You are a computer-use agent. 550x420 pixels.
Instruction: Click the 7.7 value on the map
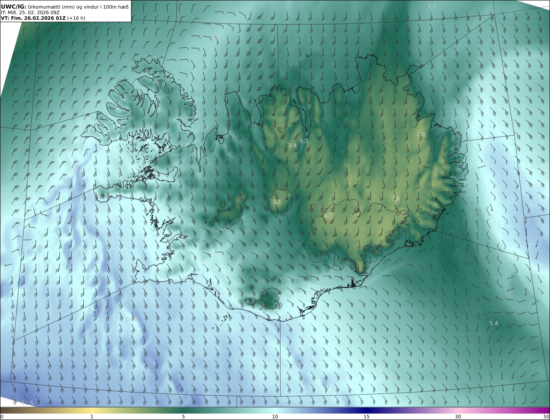pyautogui.click(x=432, y=6)
